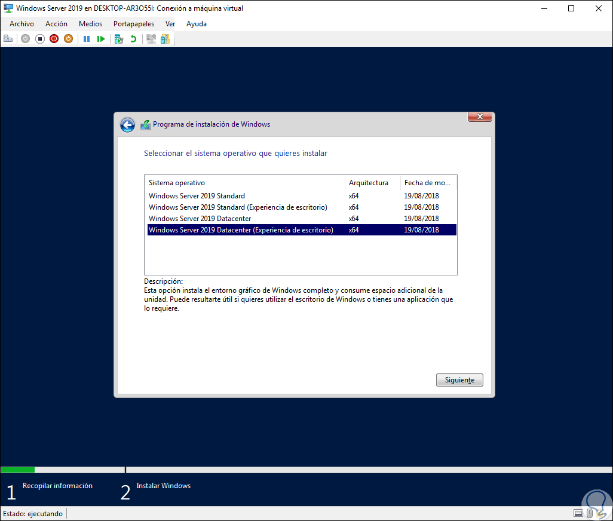Open the Archivo menu
613x521 pixels.
click(22, 24)
